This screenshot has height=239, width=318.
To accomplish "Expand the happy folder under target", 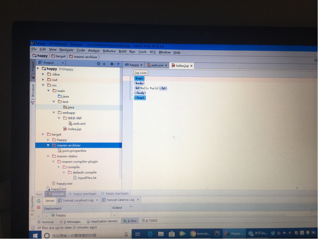I will (x=48, y=140).
